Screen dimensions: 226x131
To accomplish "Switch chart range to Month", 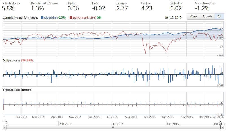I will click(207, 17).
